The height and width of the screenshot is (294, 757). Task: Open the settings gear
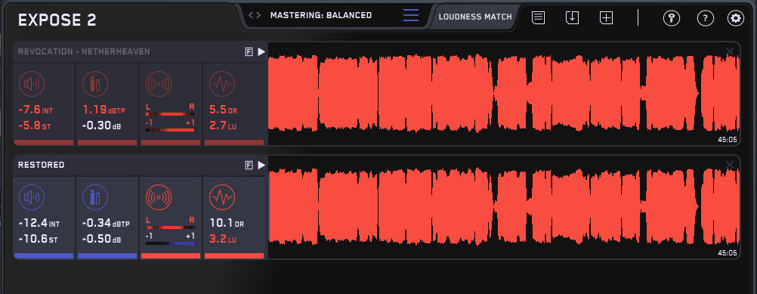[736, 18]
